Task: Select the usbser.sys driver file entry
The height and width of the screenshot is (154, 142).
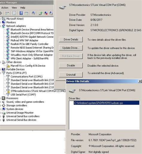Action: tap(106, 103)
